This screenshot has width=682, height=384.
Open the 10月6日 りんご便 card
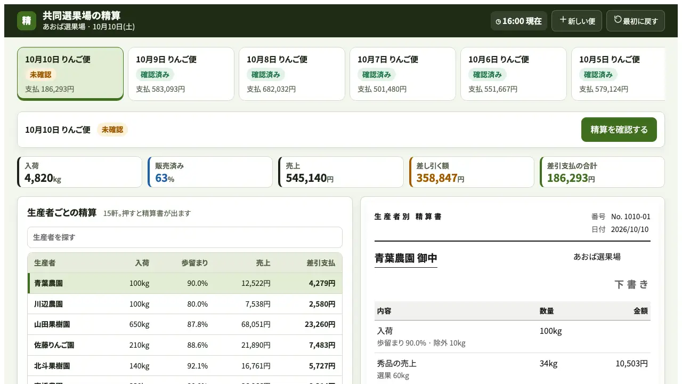[514, 74]
